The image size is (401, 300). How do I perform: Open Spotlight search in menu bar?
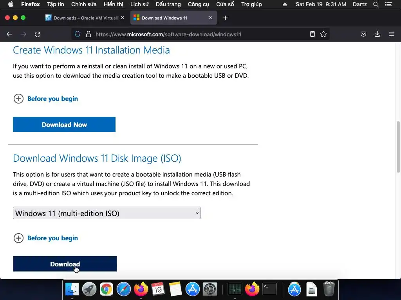(x=376, y=4)
